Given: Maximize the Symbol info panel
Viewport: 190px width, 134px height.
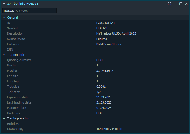Looking at the screenshot, I should click(x=181, y=4).
